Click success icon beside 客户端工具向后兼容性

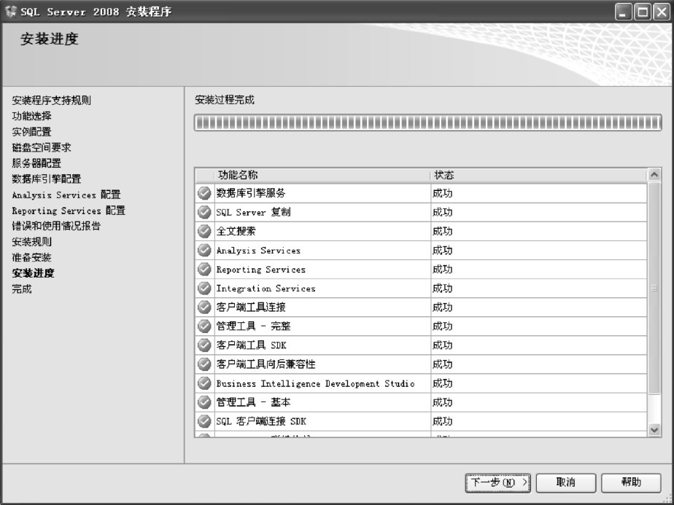pyautogui.click(x=204, y=364)
